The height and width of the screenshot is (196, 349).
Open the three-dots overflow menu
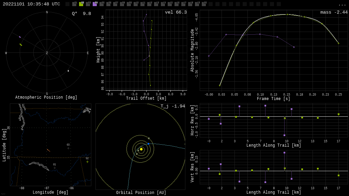coord(342,4)
